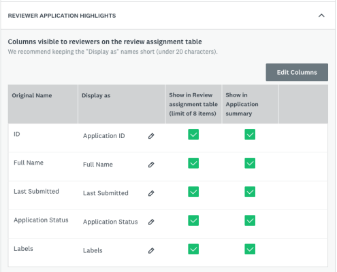This screenshot has width=337, height=272.
Task: Uncheck Full Name in Application summary
Action: pyautogui.click(x=250, y=163)
